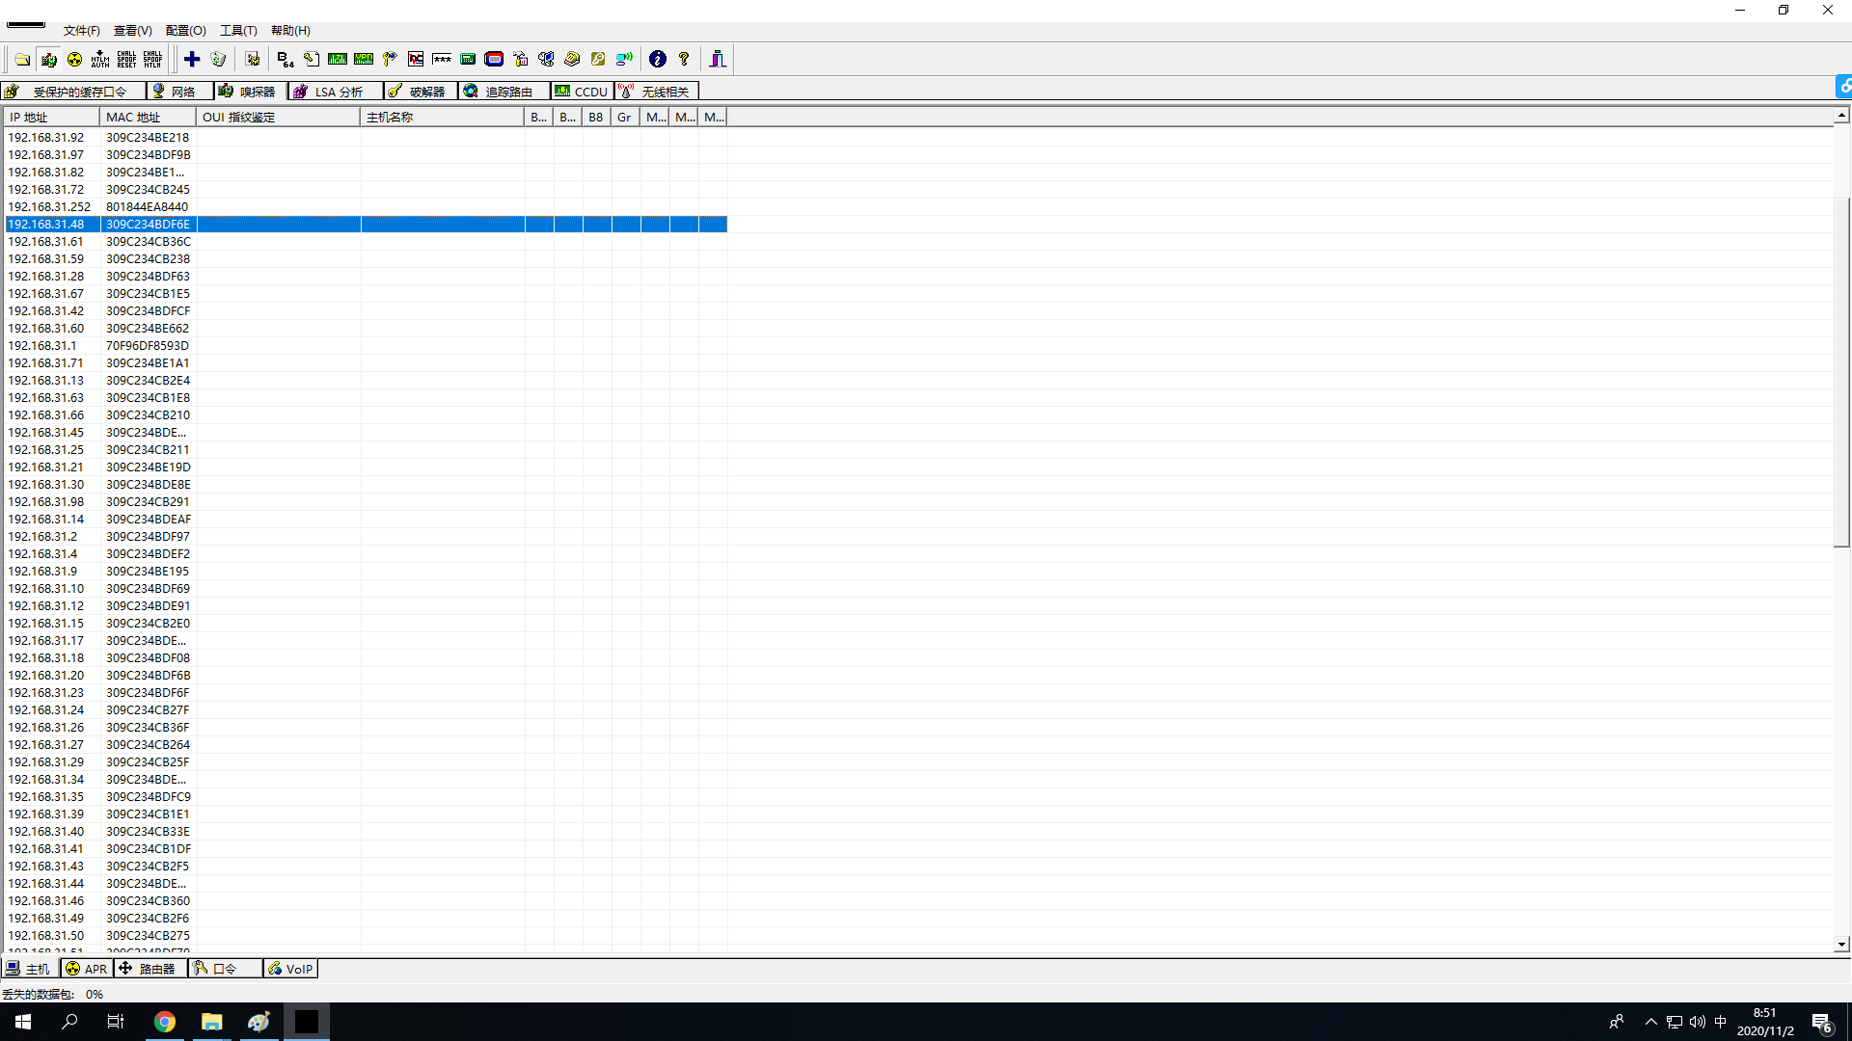Click the CHALL SPOOF RESET toolbar icon
Screen dimensions: 1852x1041
126,60
